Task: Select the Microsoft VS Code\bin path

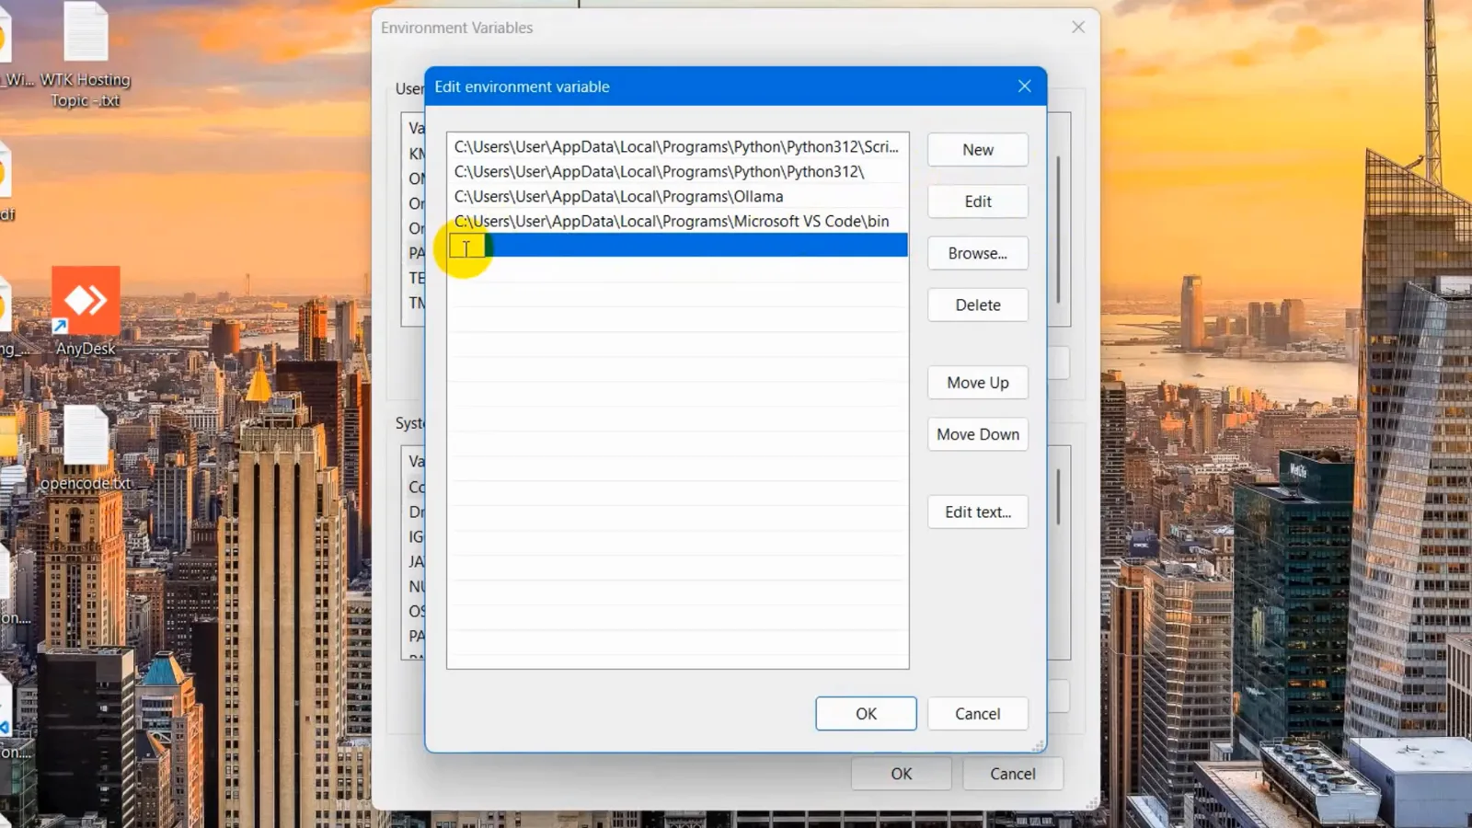Action: 678,221
